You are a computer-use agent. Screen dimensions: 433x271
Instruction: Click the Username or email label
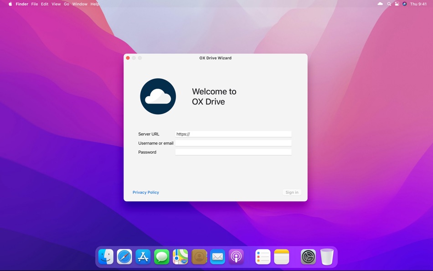pyautogui.click(x=156, y=143)
